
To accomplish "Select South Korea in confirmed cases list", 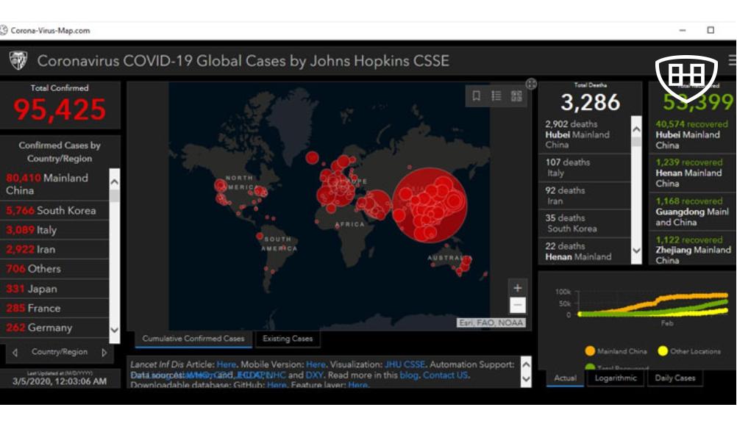I will click(51, 210).
